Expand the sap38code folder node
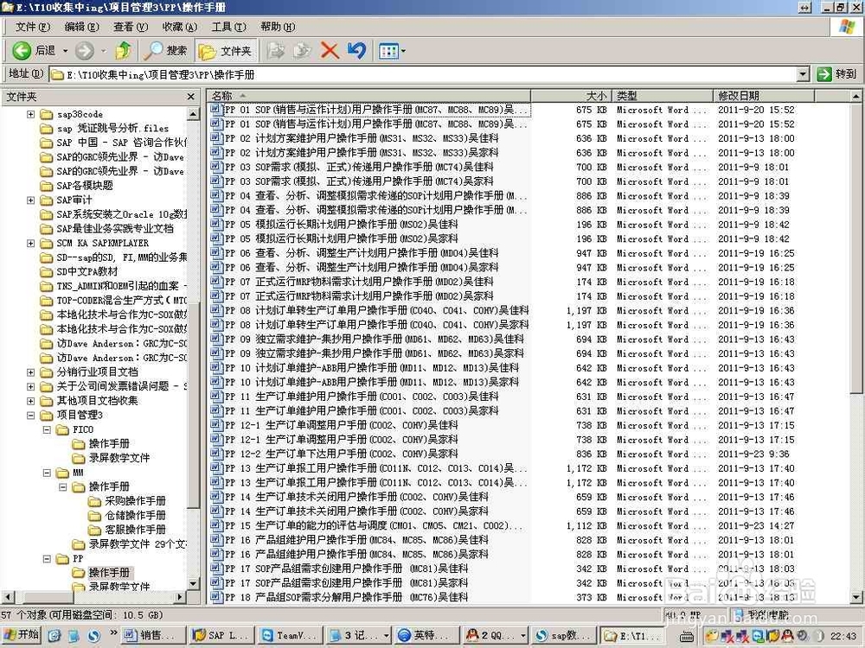Screen dimensions: 865x648 pyautogui.click(x=31, y=114)
